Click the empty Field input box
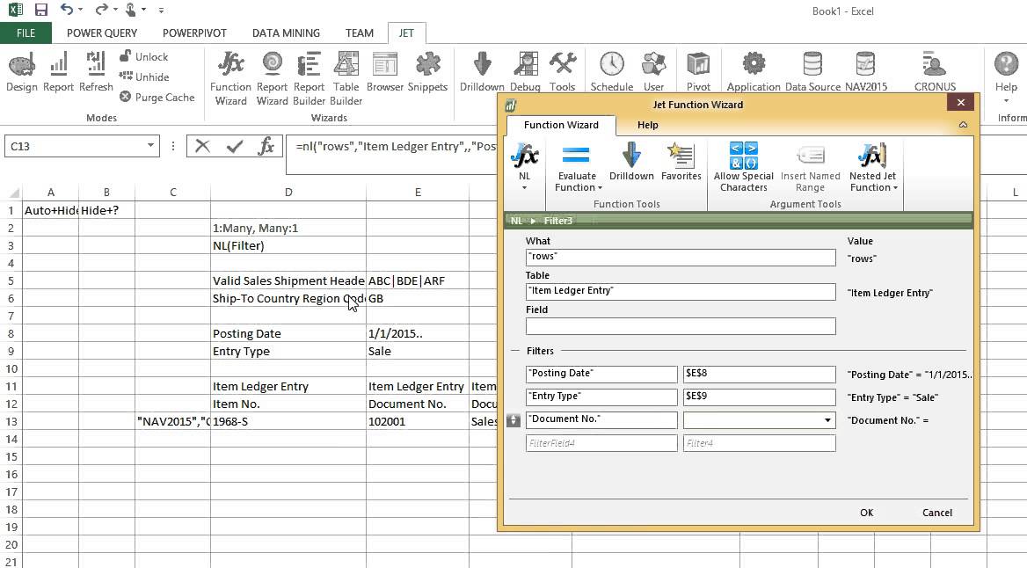 pyautogui.click(x=681, y=325)
